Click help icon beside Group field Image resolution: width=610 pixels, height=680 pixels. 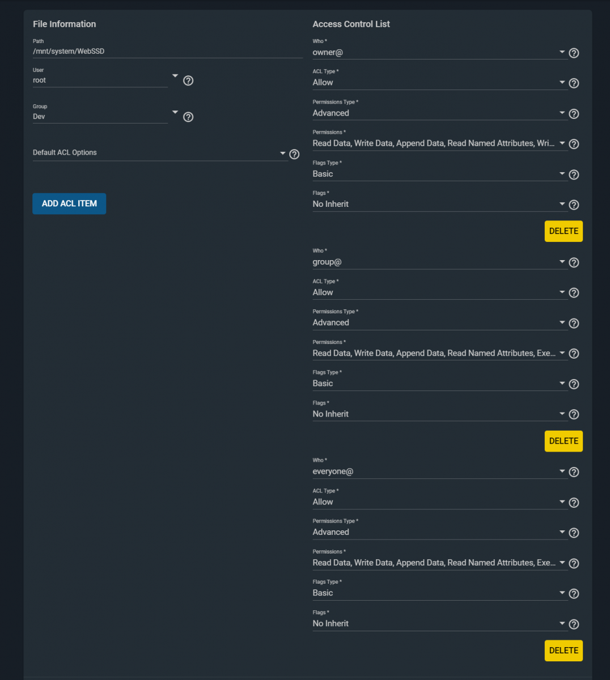click(188, 117)
